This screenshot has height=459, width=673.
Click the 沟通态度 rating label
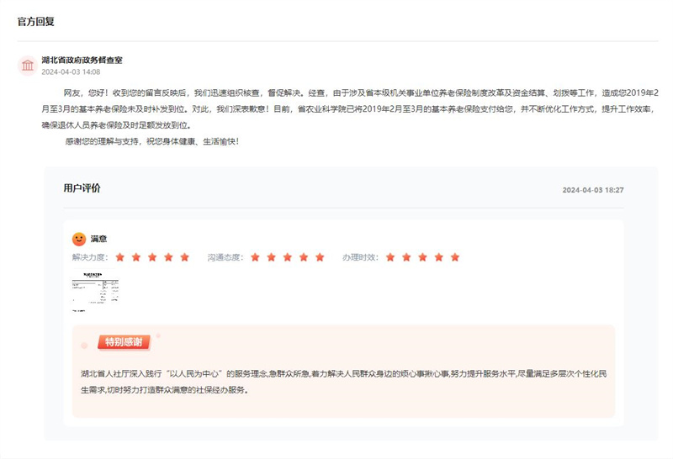point(225,257)
